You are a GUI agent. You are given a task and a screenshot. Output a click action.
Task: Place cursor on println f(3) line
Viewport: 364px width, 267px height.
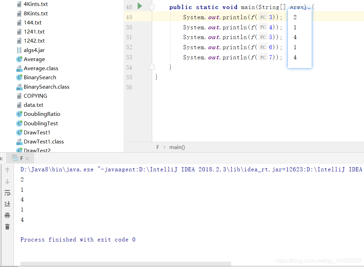(x=233, y=17)
